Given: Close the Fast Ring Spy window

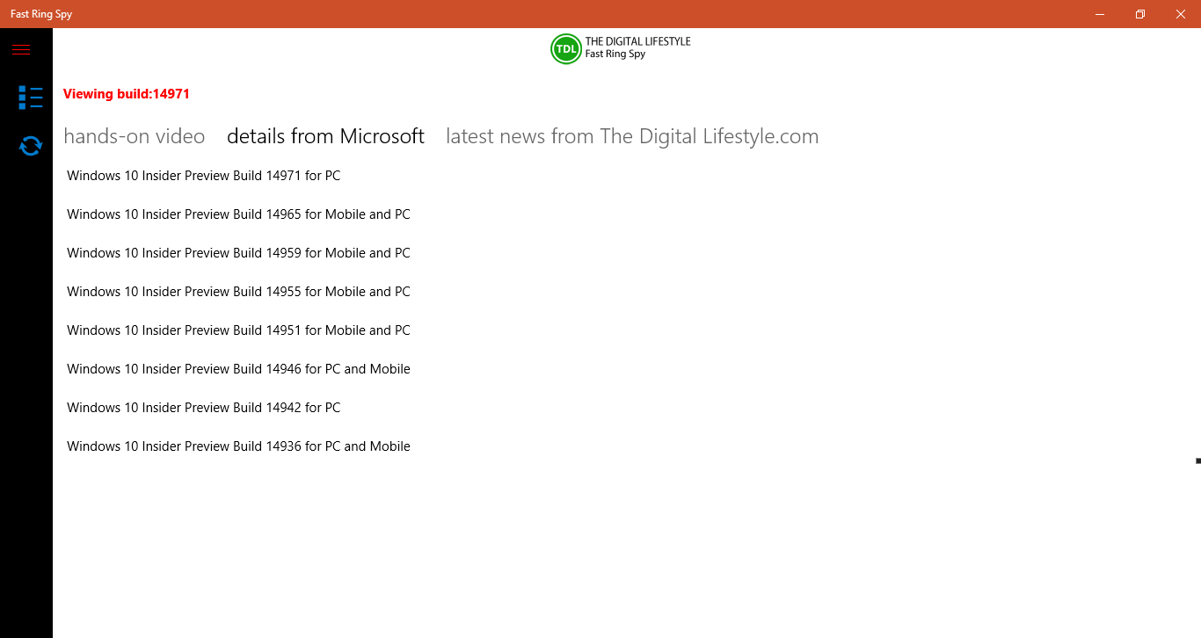Looking at the screenshot, I should tap(1181, 14).
